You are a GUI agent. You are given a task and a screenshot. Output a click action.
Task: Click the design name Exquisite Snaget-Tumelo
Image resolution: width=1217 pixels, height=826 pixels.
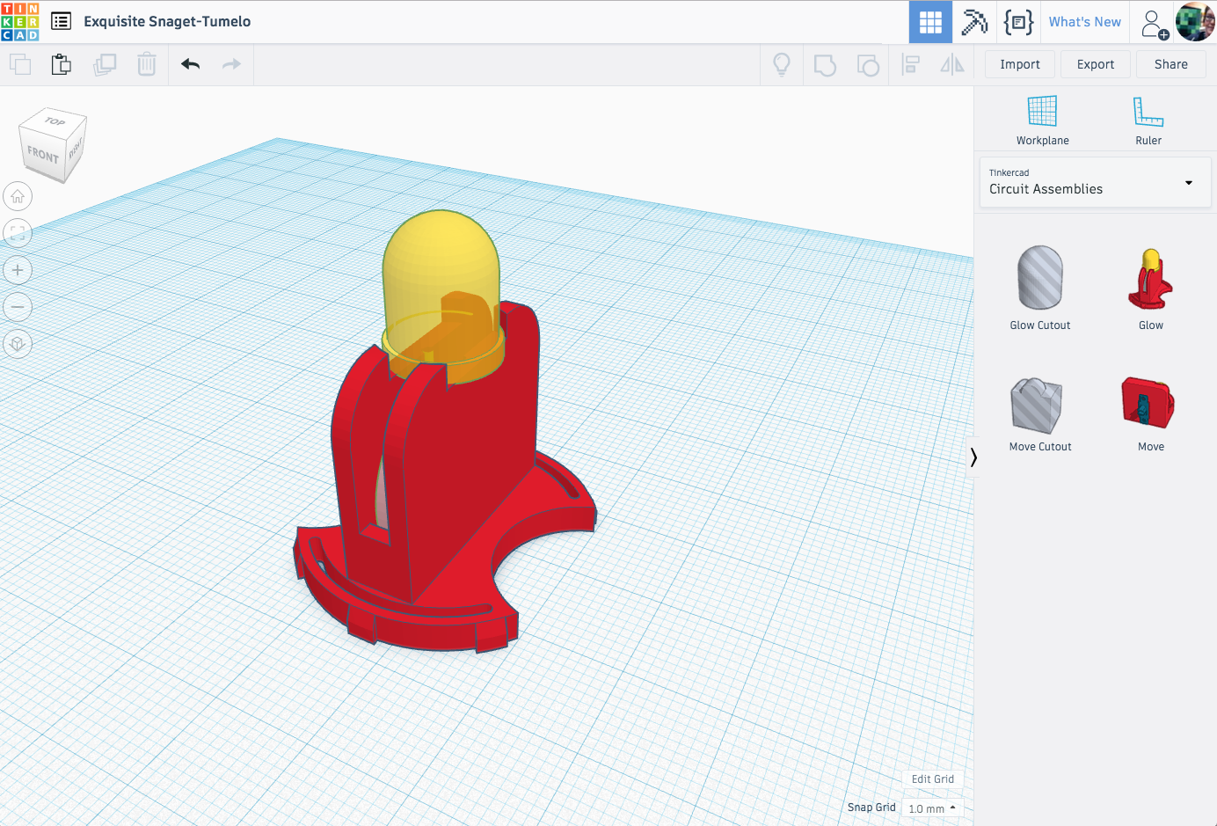167,21
